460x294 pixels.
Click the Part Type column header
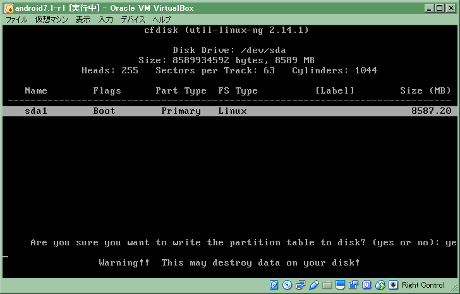pos(181,90)
